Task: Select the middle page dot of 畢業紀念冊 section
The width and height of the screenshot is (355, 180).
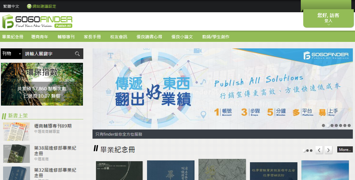Action: [x=308, y=151]
